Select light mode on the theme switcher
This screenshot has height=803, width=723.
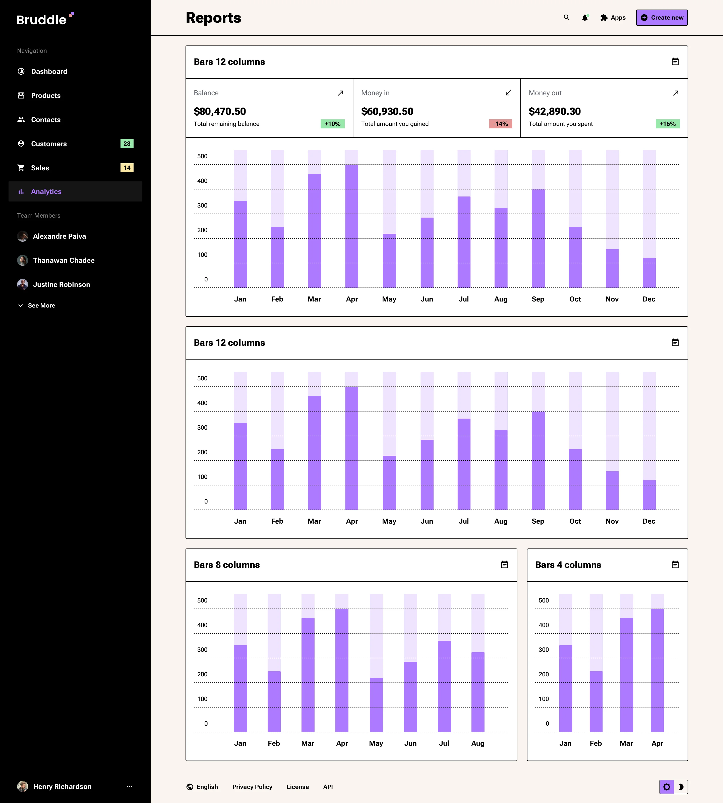point(667,787)
